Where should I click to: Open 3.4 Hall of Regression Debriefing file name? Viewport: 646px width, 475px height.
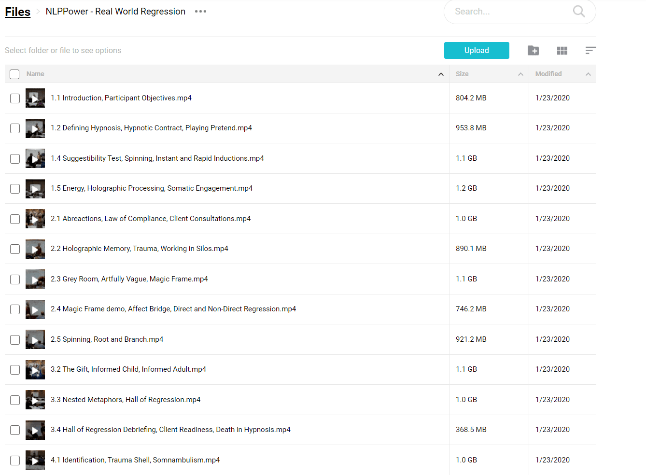170,430
